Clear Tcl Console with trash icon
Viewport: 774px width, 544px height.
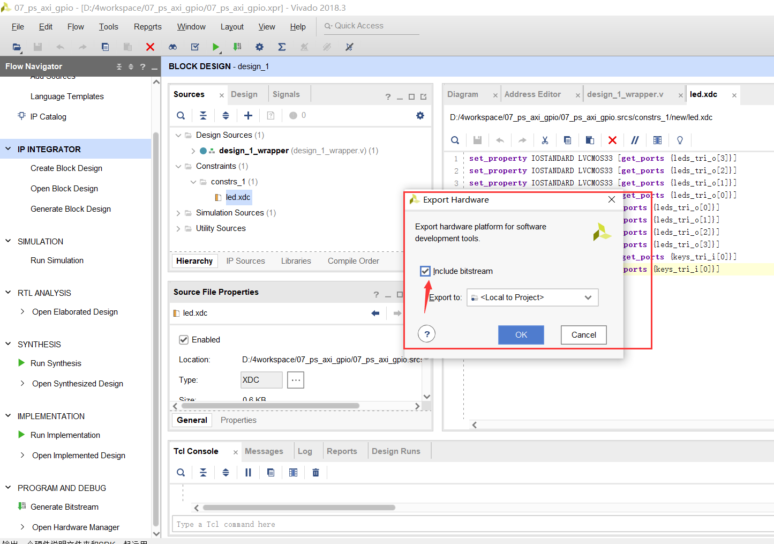[x=315, y=472]
